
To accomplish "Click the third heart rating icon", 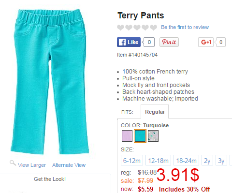I will tap(137, 28).
